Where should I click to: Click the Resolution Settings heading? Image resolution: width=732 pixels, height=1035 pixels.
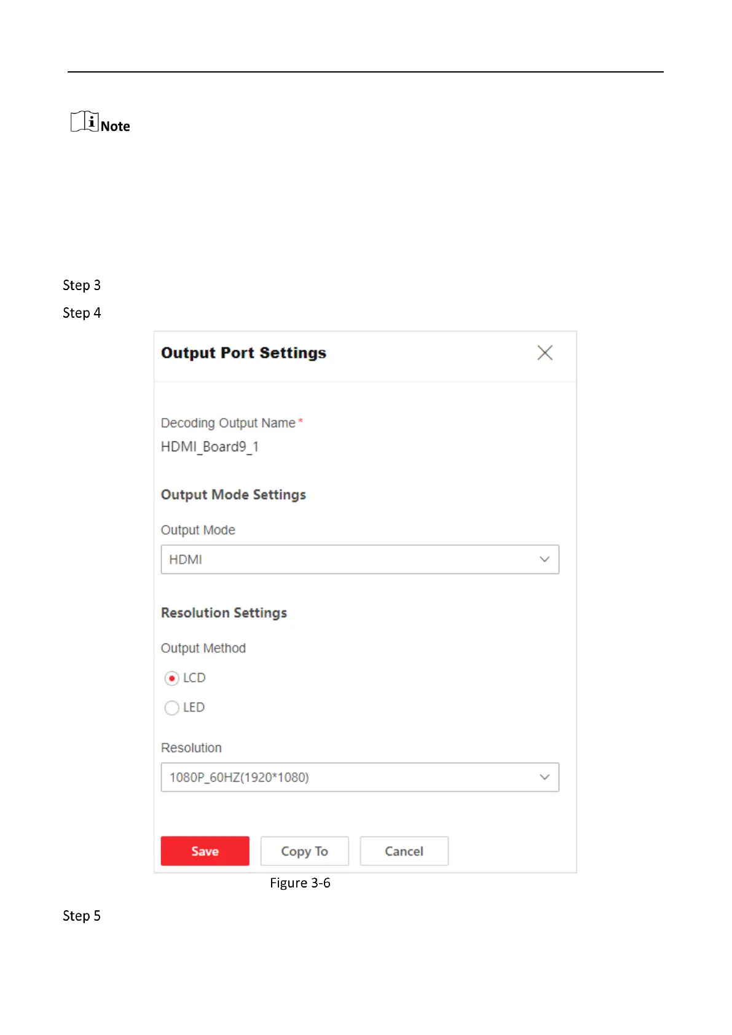(224, 613)
